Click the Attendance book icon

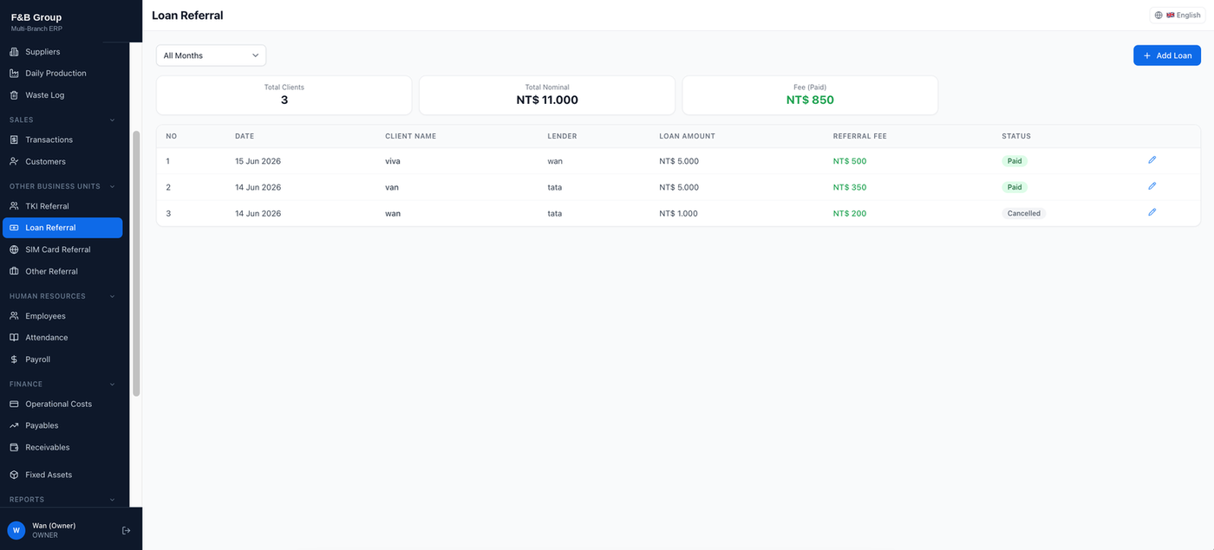point(14,338)
